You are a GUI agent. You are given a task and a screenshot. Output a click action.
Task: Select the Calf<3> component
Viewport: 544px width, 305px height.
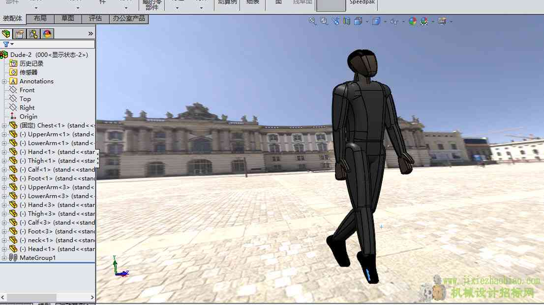57,222
